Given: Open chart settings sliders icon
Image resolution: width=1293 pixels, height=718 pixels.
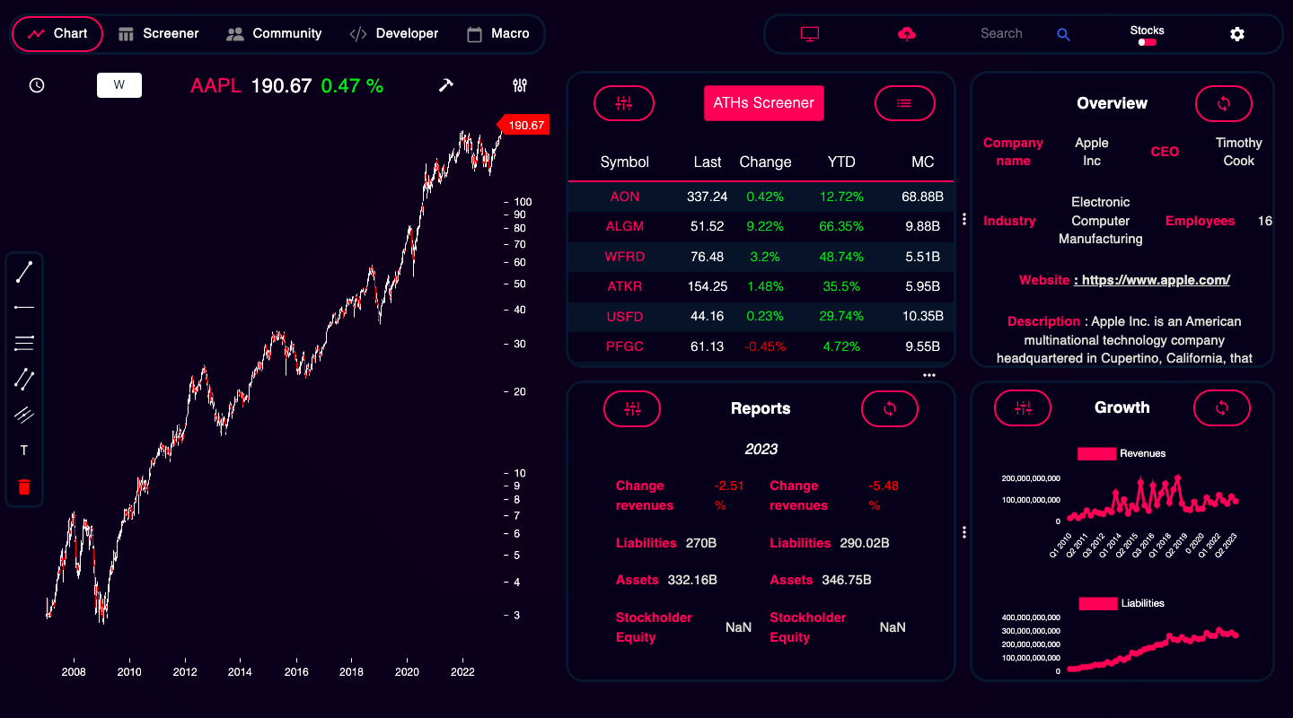Looking at the screenshot, I should [520, 85].
